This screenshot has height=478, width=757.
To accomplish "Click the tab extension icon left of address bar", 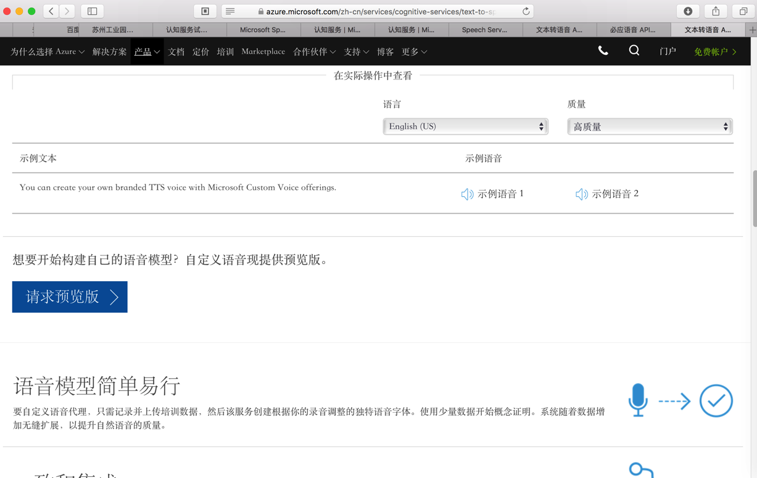I will pos(205,11).
